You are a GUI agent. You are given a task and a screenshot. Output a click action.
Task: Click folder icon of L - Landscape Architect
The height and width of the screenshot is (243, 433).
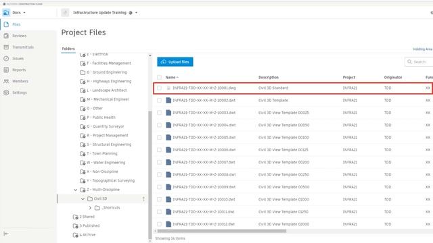click(83, 90)
